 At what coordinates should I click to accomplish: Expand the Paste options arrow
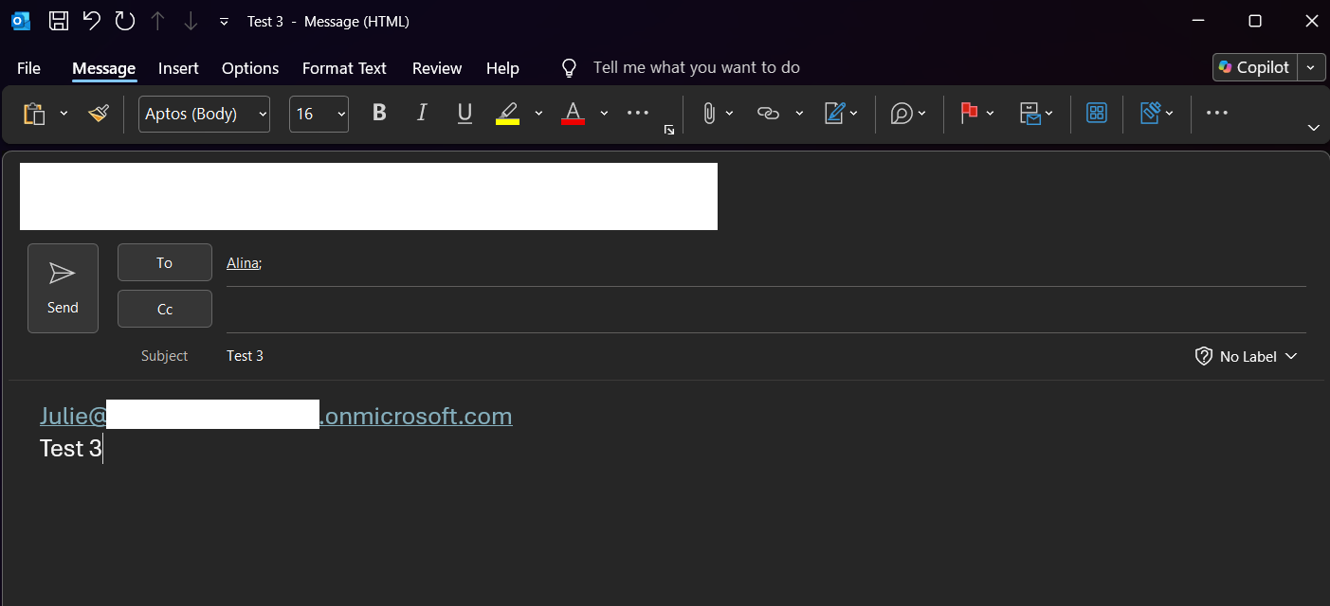pyautogui.click(x=64, y=114)
